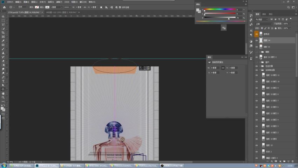The height and width of the screenshot is (168, 298).
Task: Toggle layer filter on/off switch
Action: point(291,19)
